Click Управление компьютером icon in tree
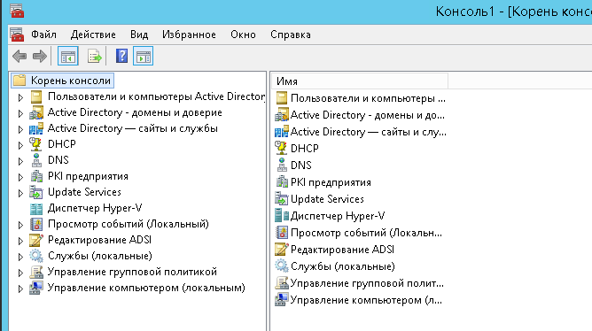 [36, 288]
